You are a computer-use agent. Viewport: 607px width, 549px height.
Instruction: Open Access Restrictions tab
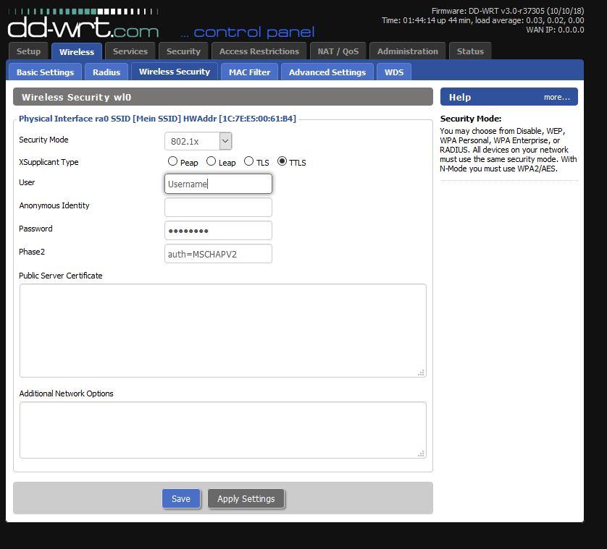(x=259, y=51)
